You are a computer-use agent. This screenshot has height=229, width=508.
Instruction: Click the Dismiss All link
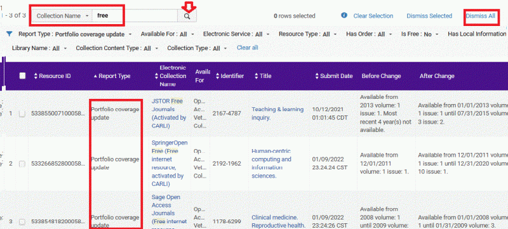click(481, 15)
